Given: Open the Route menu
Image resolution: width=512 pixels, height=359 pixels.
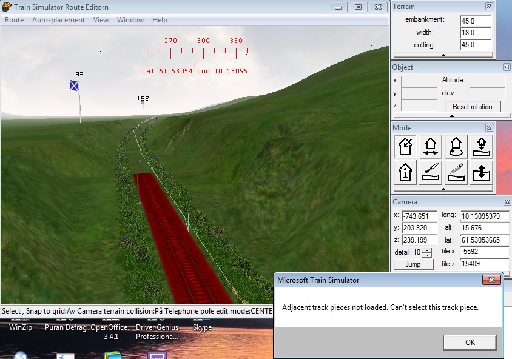Looking at the screenshot, I should pyautogui.click(x=15, y=20).
